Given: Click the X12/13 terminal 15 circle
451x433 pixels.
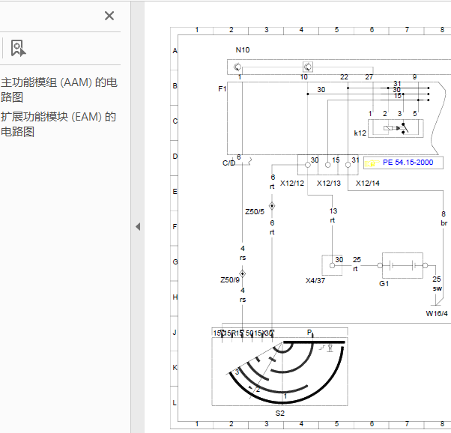Looking at the screenshot, I should point(328,169).
